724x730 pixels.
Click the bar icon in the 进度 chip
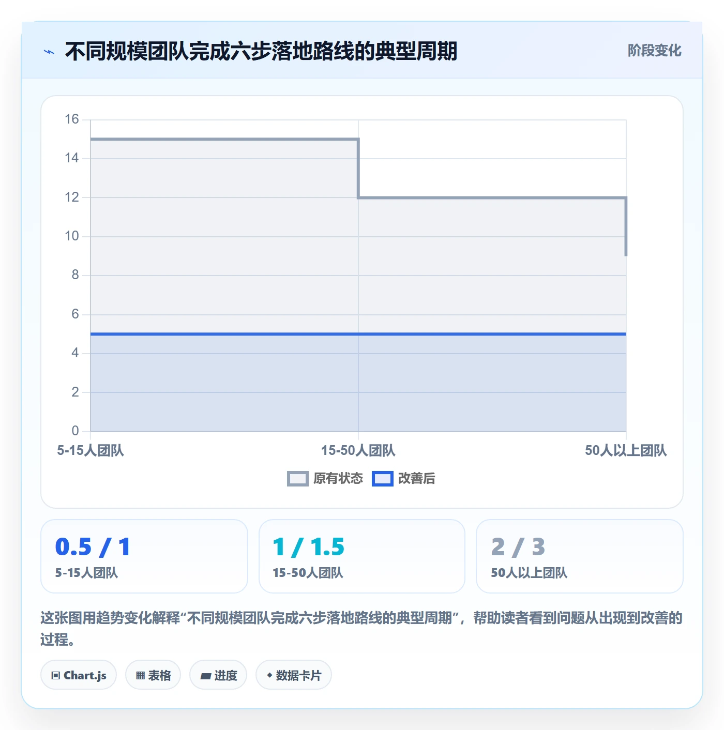(x=205, y=676)
